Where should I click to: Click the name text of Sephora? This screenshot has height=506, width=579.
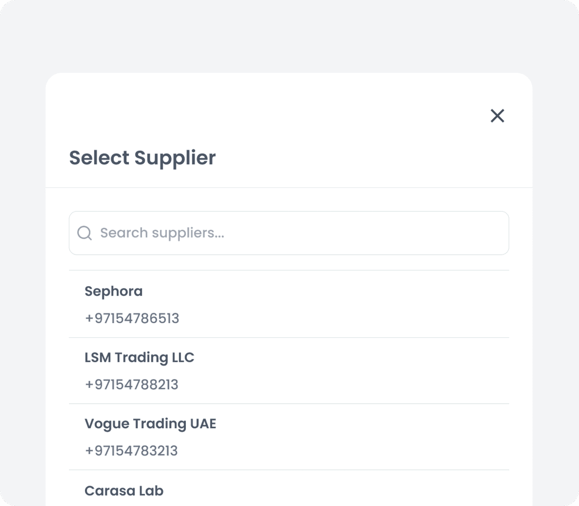pyautogui.click(x=113, y=291)
